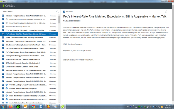174x109 pixels.
Task: Click blue circle icon beside 'USD/INR Rises to Record Intraday High'
Action: click(x=7, y=88)
